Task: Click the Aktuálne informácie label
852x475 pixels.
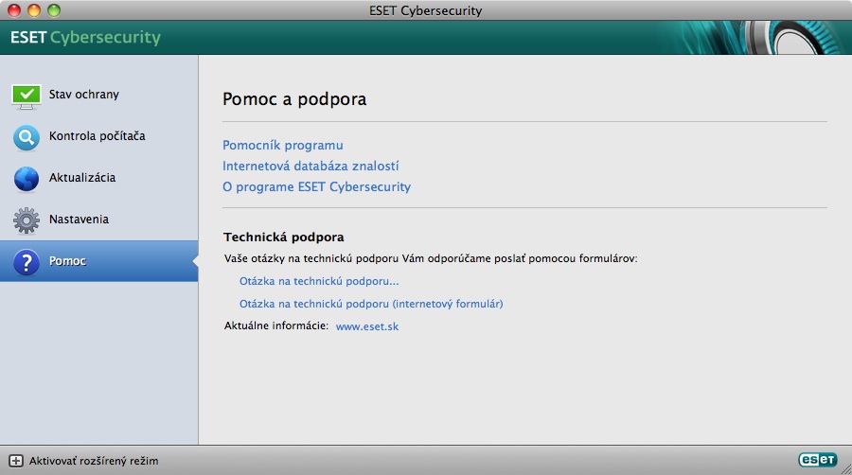Action: click(x=276, y=326)
